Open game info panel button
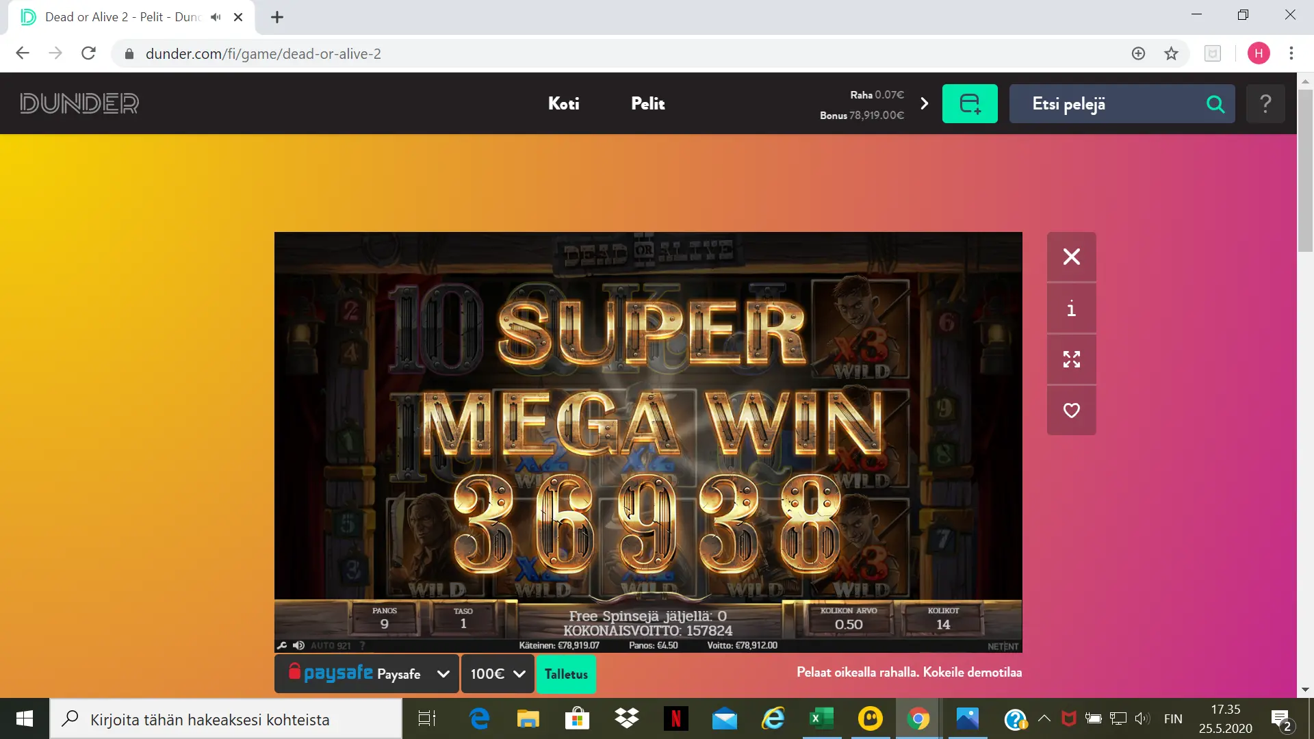The height and width of the screenshot is (739, 1314). tap(1071, 309)
